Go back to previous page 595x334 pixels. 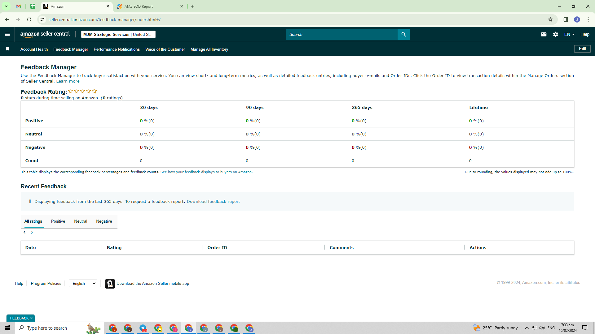coord(7,19)
